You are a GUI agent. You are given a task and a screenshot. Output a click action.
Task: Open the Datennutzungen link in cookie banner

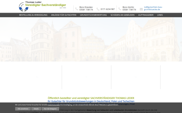pos(54,105)
